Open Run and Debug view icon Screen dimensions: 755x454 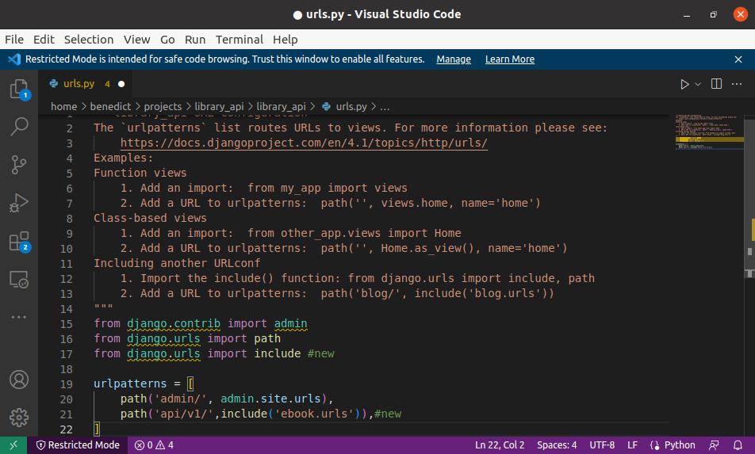tap(19, 203)
